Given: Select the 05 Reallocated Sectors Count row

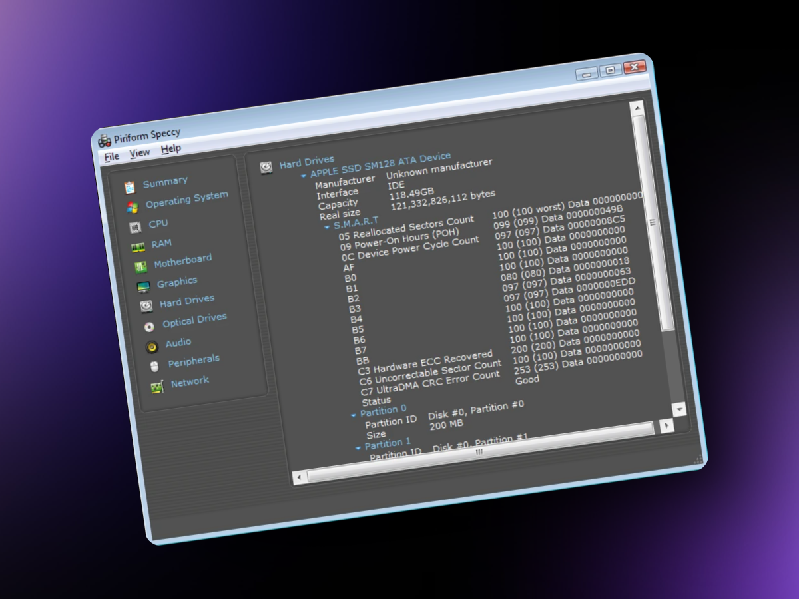Looking at the screenshot, I should [406, 227].
